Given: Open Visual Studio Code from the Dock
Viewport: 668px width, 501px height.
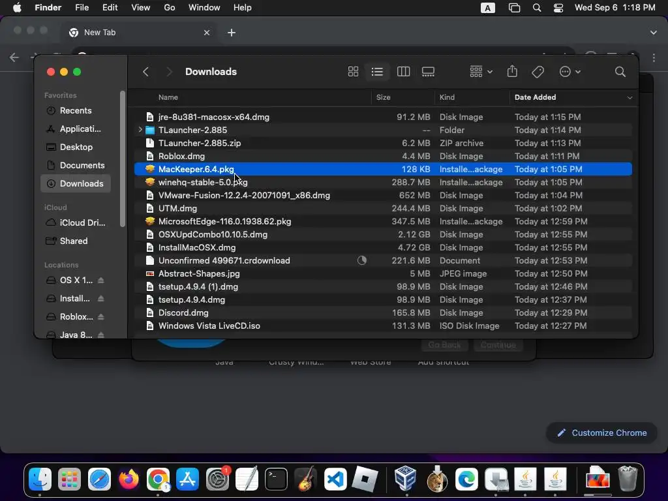Looking at the screenshot, I should (x=335, y=479).
